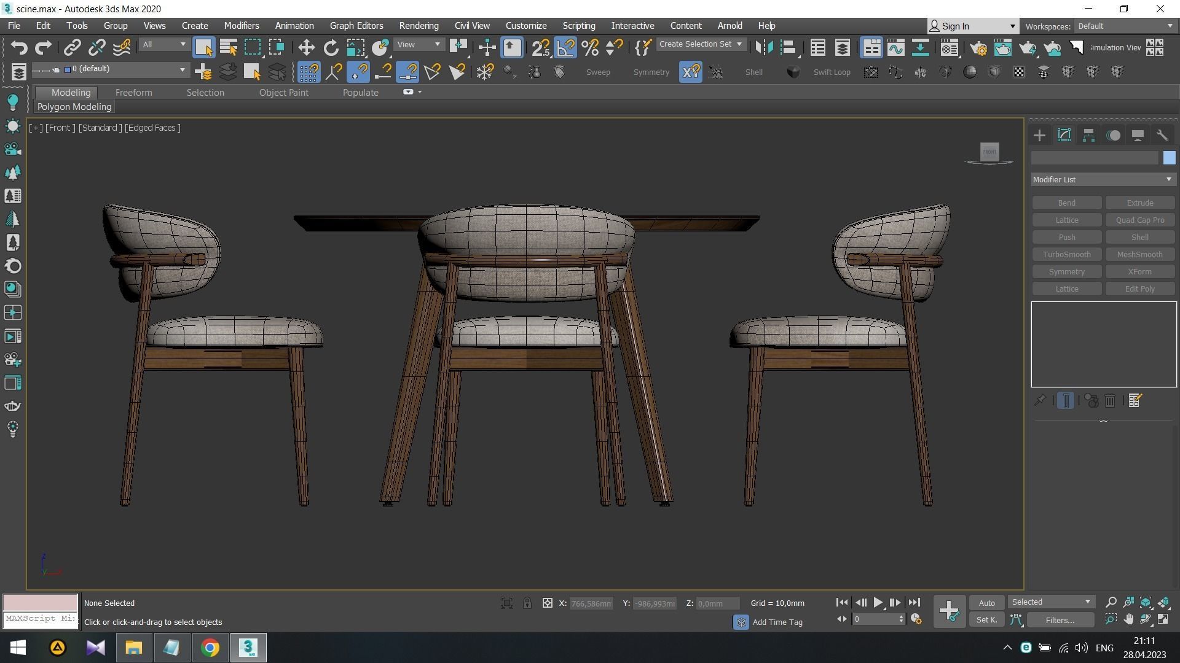The height and width of the screenshot is (663, 1180).
Task: Open Select by Name list
Action: [229, 47]
